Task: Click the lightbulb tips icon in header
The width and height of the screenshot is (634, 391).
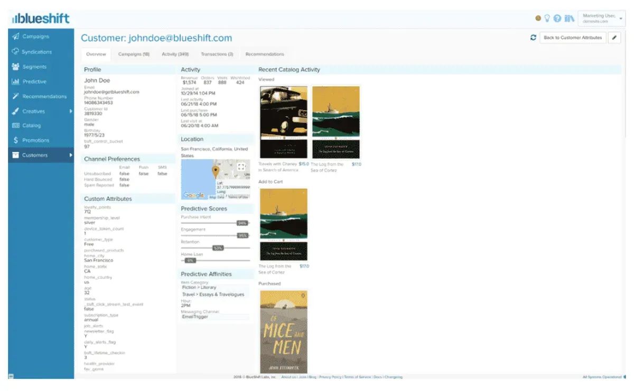Action: tap(547, 18)
